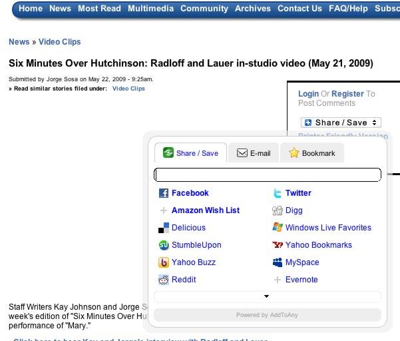This screenshot has height=341, width=400.
Task: Open the Multimedia navigation menu
Action: click(150, 9)
